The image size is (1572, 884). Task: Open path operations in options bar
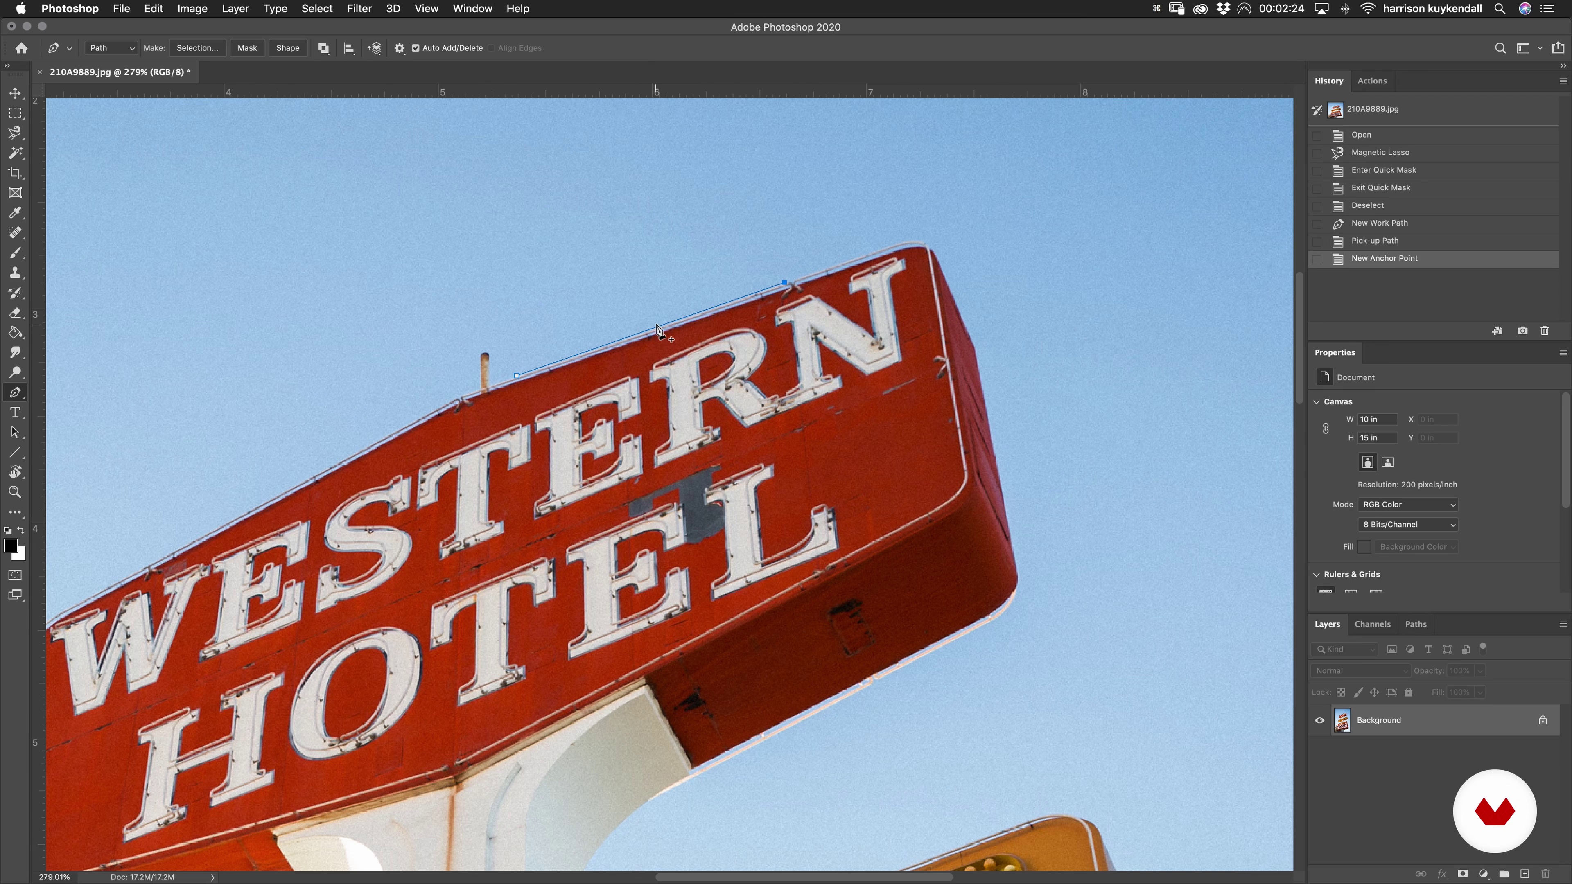(323, 48)
